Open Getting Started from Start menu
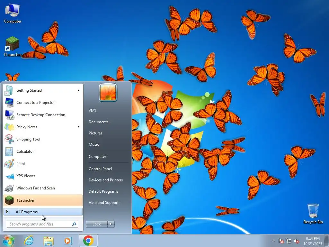Image resolution: width=329 pixels, height=247 pixels. [43, 90]
